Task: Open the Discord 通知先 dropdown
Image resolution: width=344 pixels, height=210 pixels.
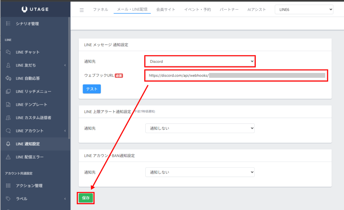Action: (200, 61)
